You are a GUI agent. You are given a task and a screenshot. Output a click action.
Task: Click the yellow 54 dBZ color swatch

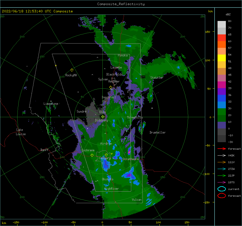(x=222, y=58)
